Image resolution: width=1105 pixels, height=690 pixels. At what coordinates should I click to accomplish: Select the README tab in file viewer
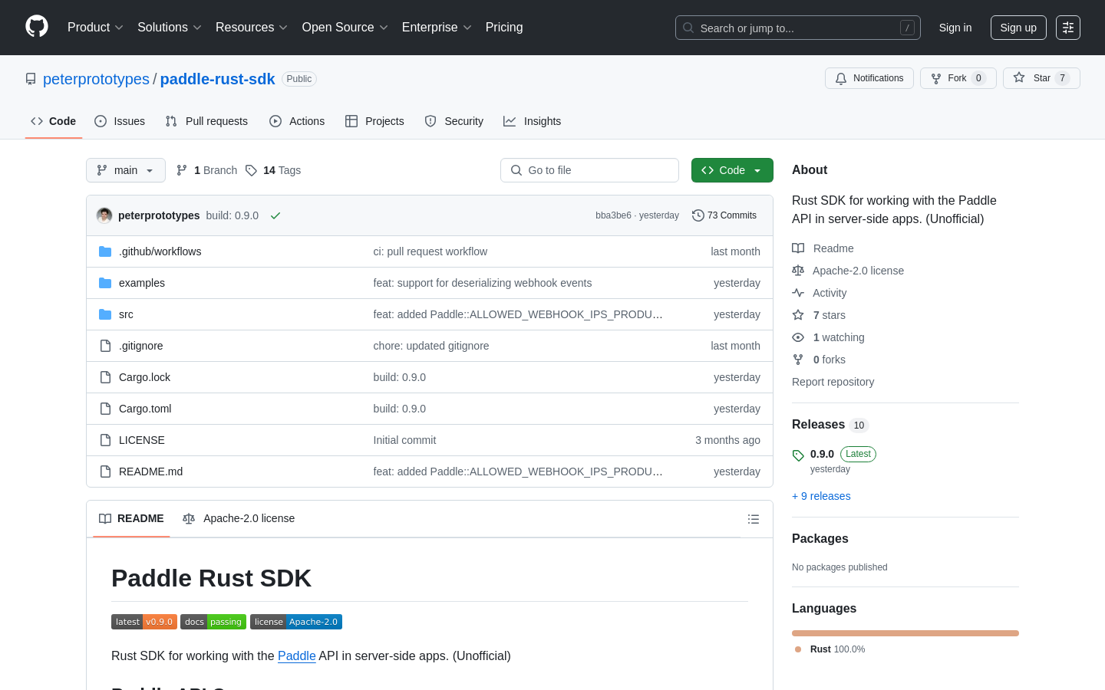131,519
